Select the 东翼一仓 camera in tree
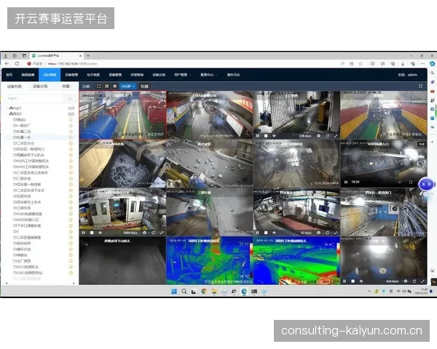The width and height of the screenshot is (437, 349). (22, 137)
